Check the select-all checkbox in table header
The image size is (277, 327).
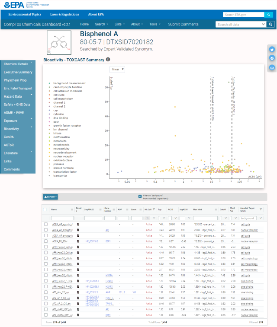click(45, 210)
